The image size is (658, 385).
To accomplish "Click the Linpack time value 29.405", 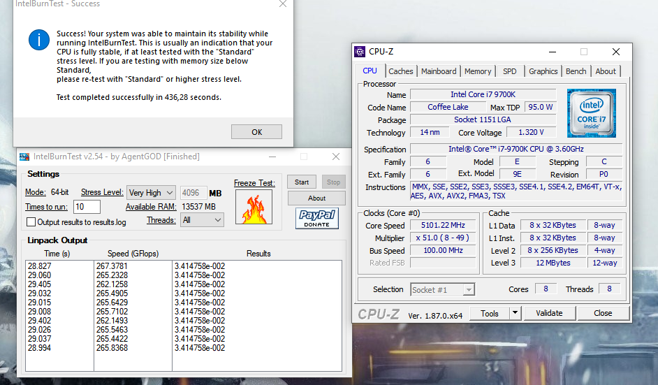I will [x=39, y=284].
